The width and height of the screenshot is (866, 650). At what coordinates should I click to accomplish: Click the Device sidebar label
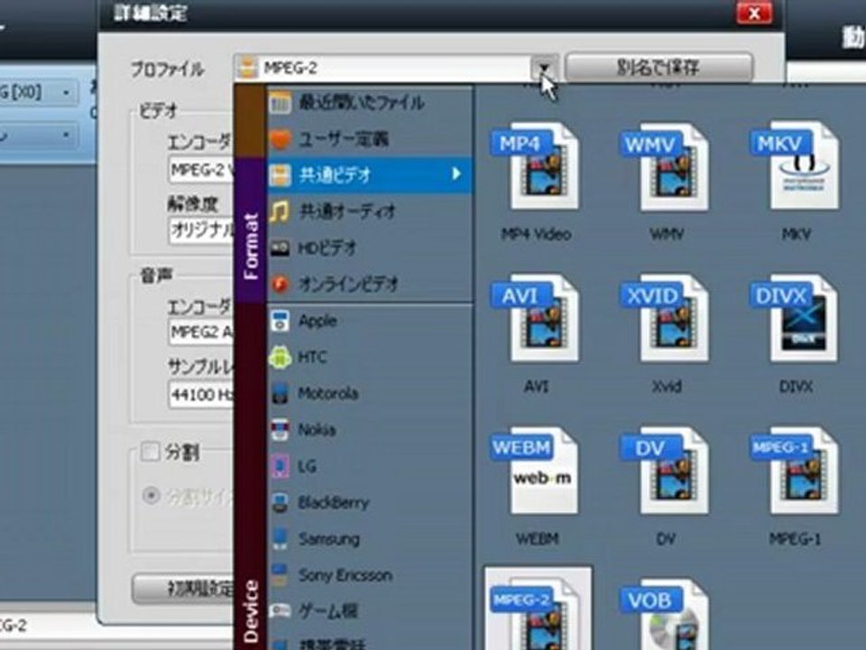251,611
